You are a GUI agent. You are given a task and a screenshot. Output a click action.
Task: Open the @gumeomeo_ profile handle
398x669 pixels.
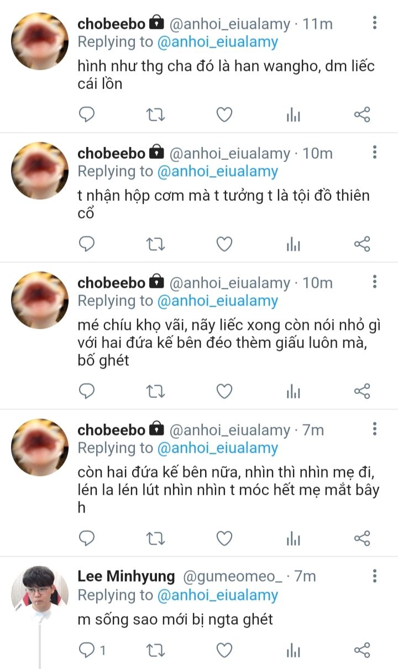coord(232,577)
